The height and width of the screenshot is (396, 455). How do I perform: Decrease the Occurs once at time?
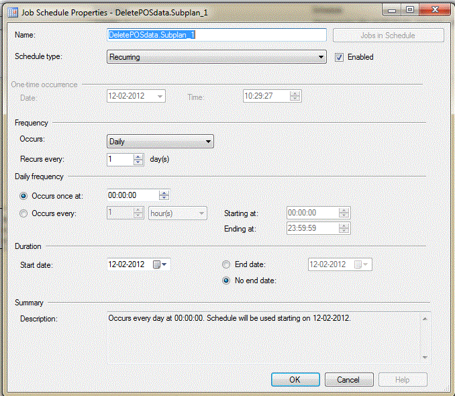(164, 198)
